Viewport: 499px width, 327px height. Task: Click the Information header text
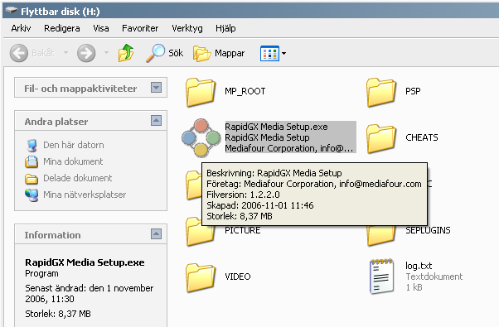click(52, 235)
